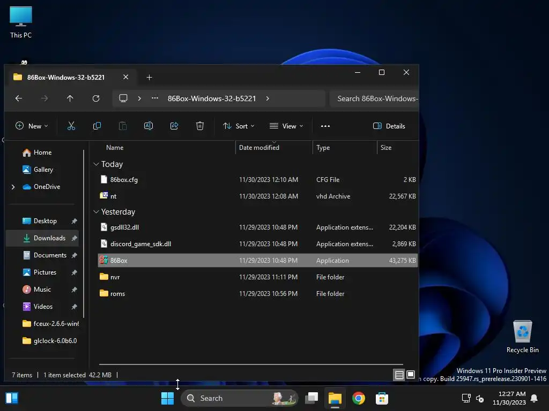Switch to large thumbnails layout icon
The image size is (549, 411).
coord(411,375)
